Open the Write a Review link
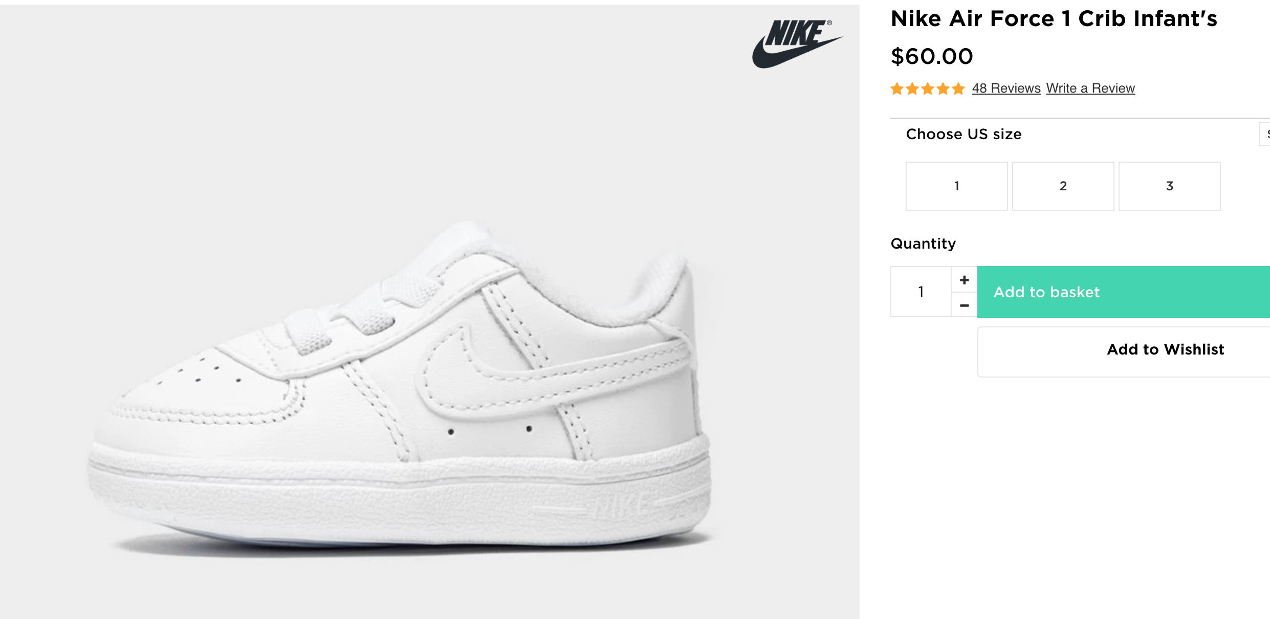1270x619 pixels. [x=1090, y=89]
